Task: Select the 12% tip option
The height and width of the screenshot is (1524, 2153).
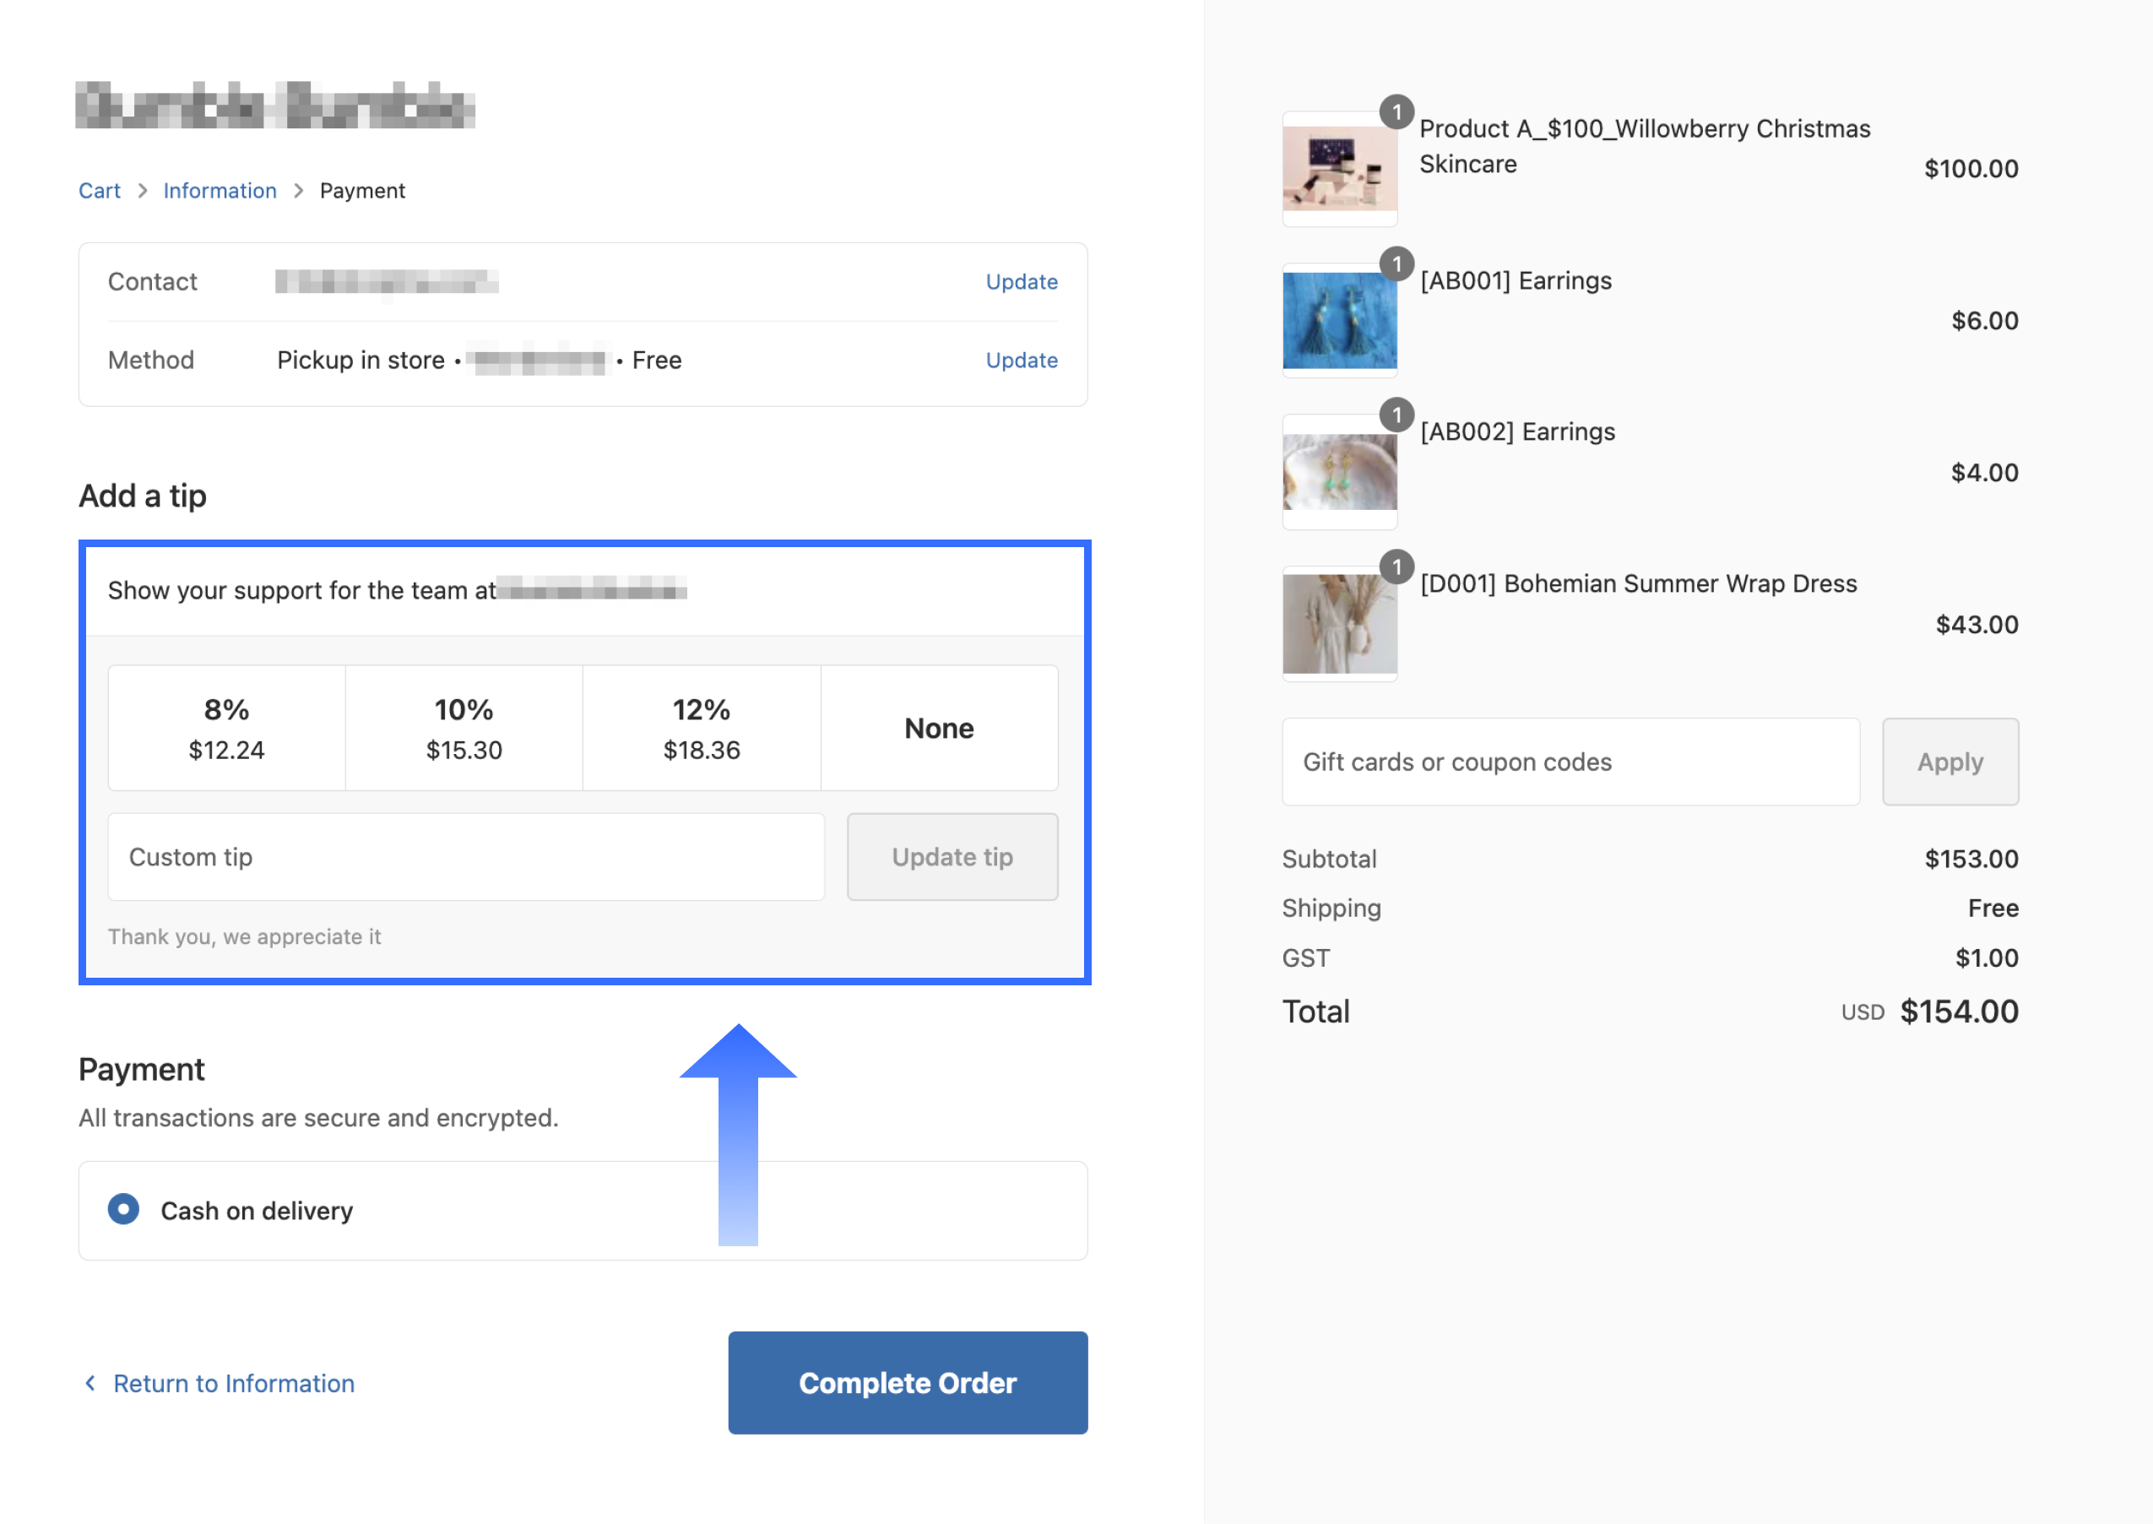Action: point(702,728)
